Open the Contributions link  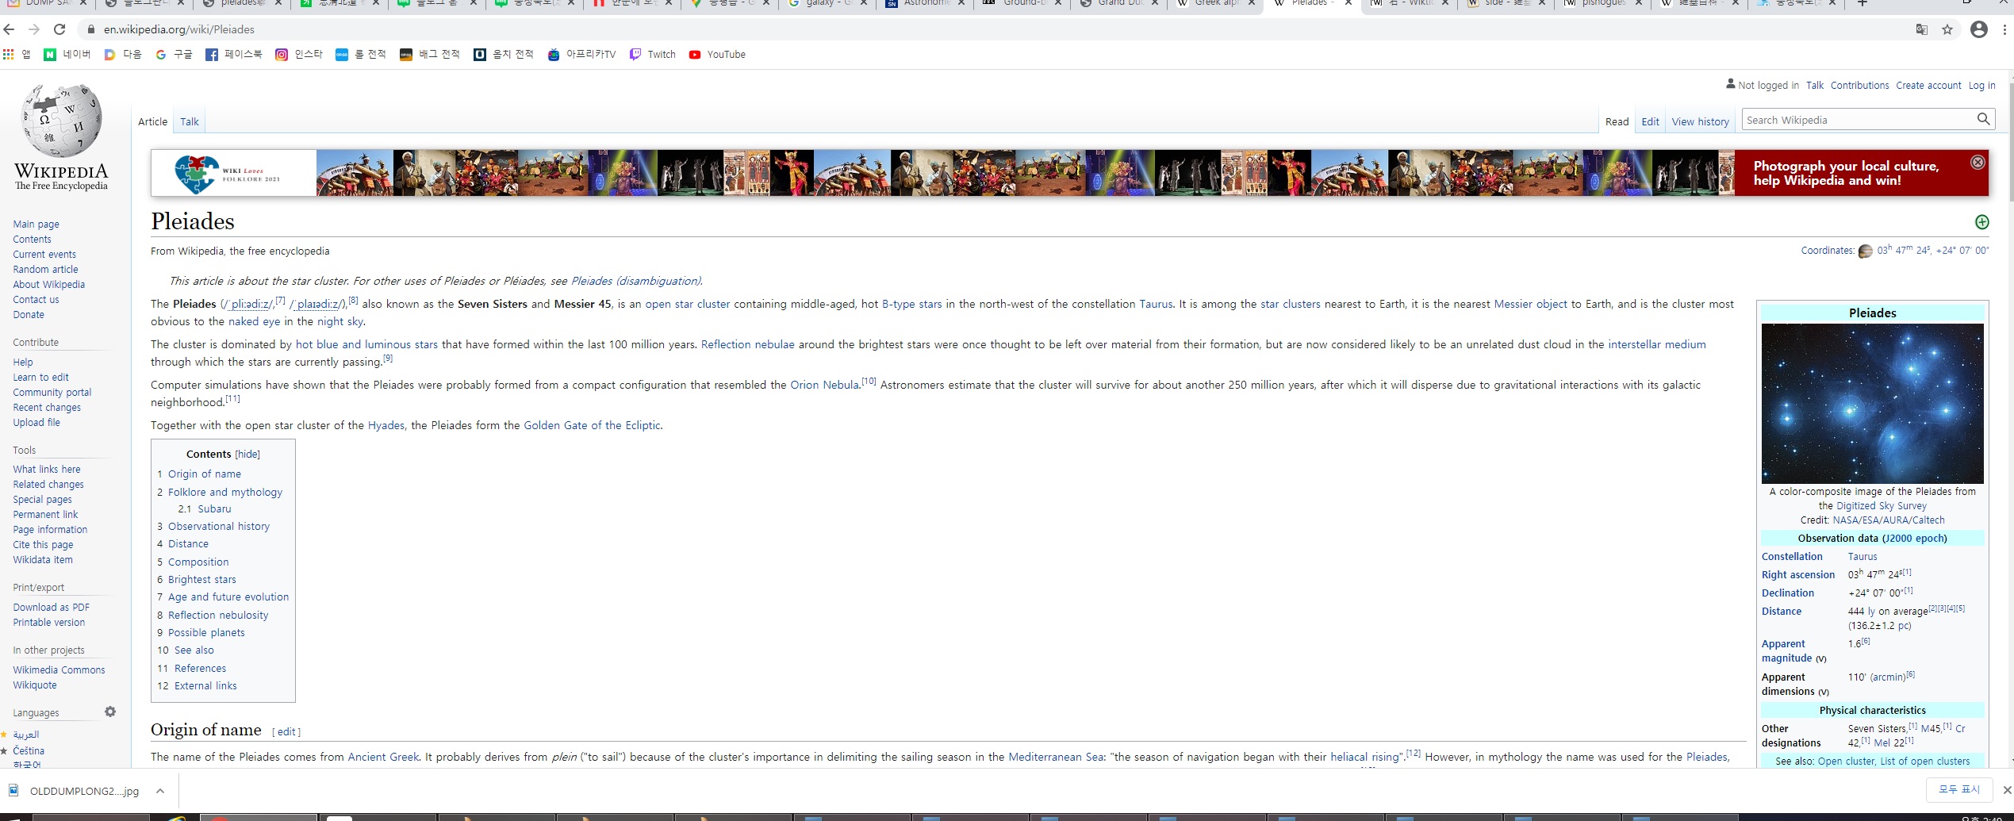pos(1859,85)
